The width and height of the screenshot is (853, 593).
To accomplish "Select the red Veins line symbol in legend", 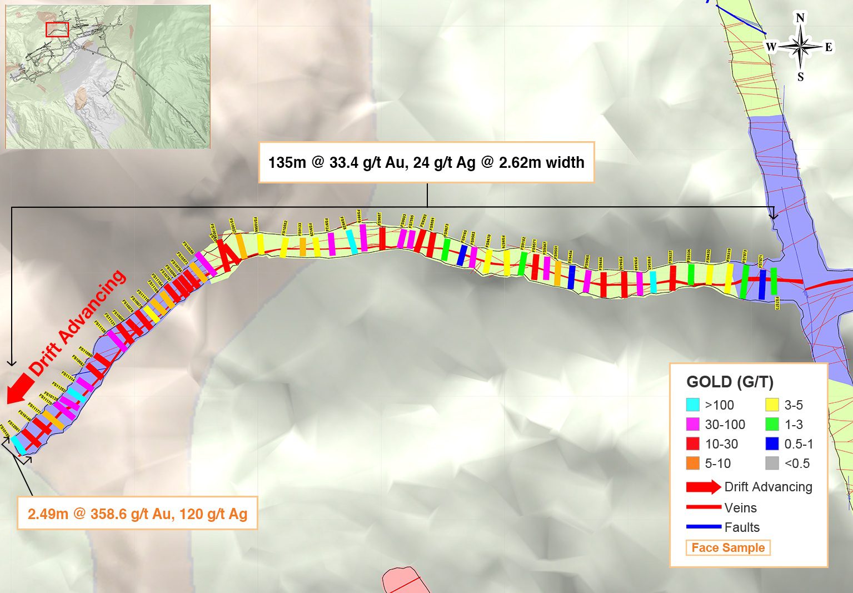I will click(704, 507).
